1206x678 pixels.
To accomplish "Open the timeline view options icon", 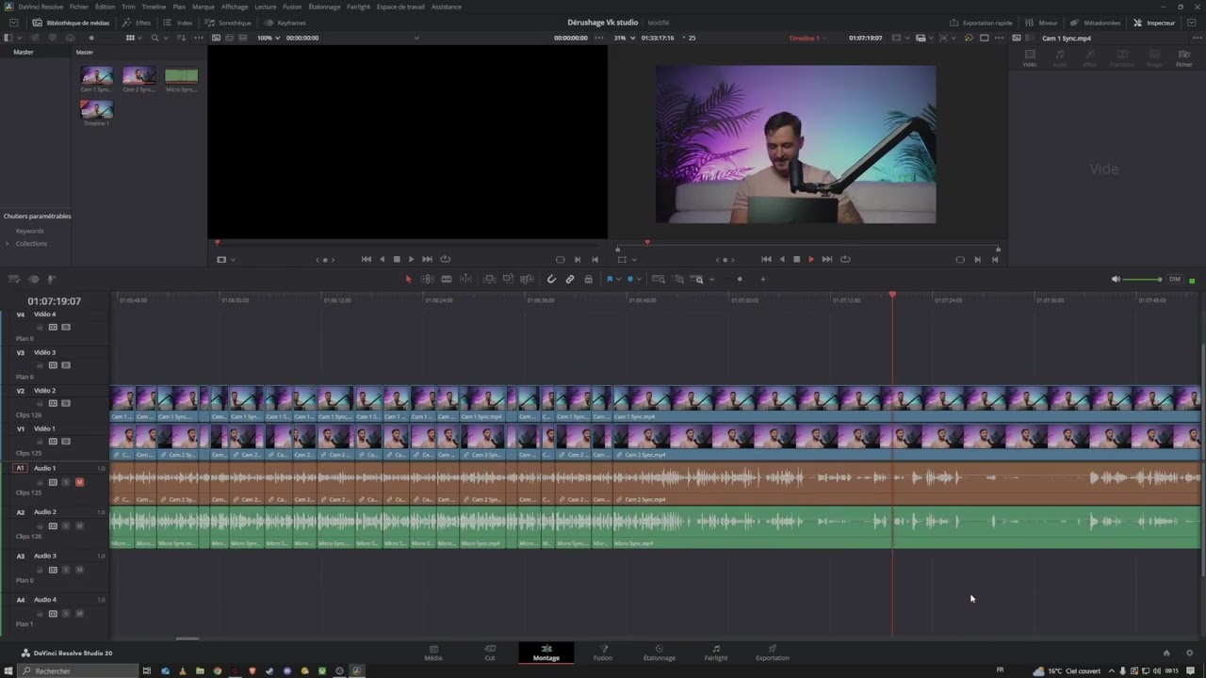I will [x=14, y=279].
